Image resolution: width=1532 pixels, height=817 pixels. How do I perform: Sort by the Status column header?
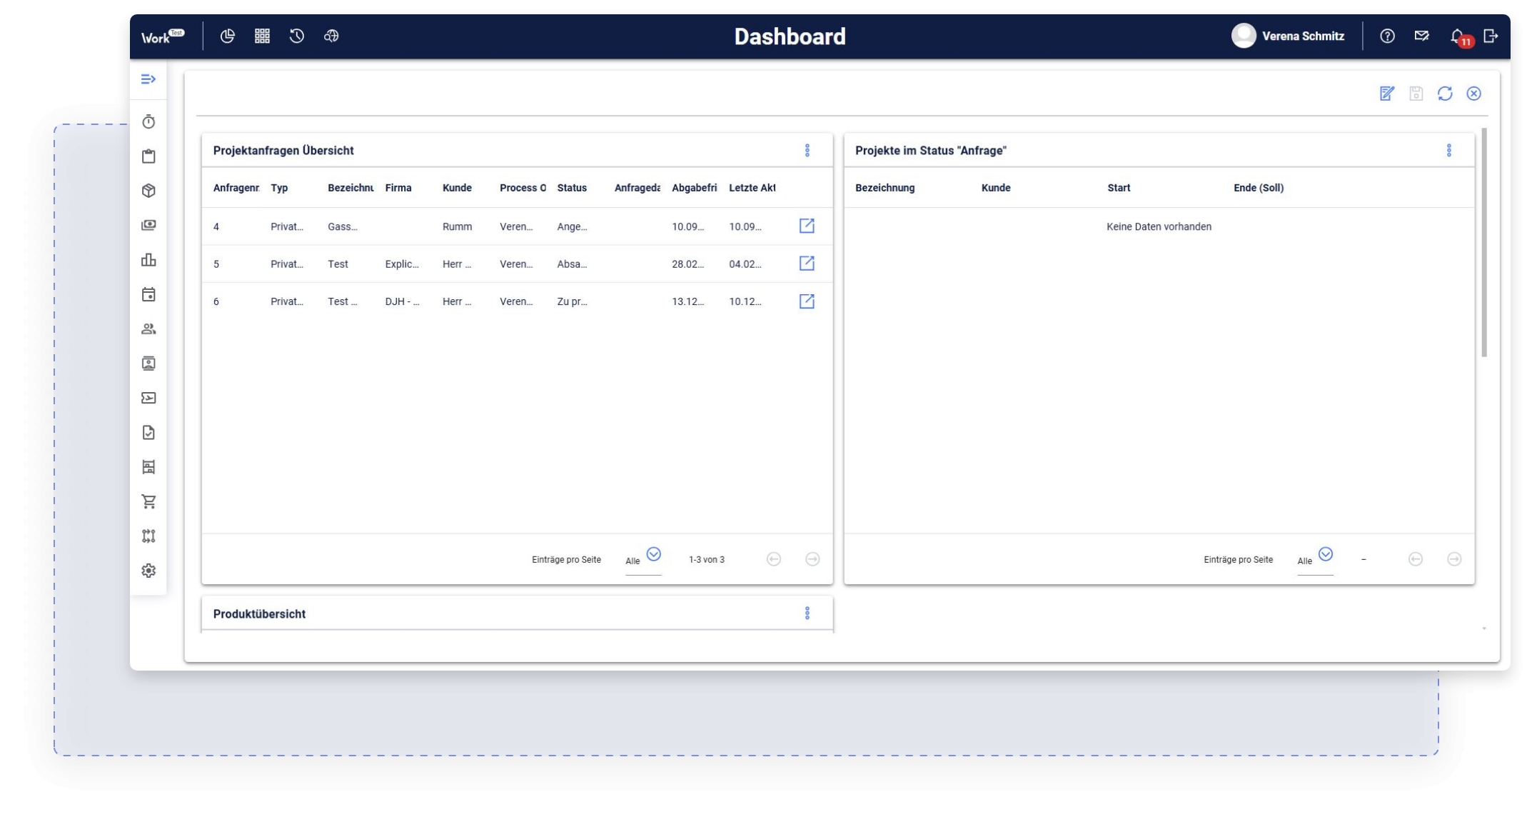pos(572,188)
